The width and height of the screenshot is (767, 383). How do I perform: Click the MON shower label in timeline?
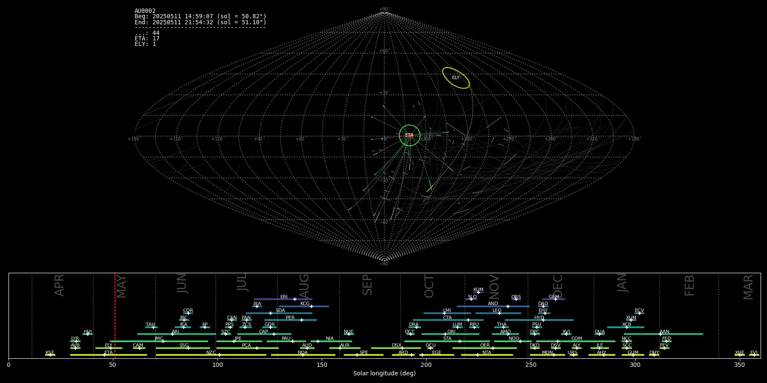point(548,353)
